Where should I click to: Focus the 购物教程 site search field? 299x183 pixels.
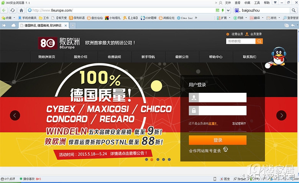[241, 41]
